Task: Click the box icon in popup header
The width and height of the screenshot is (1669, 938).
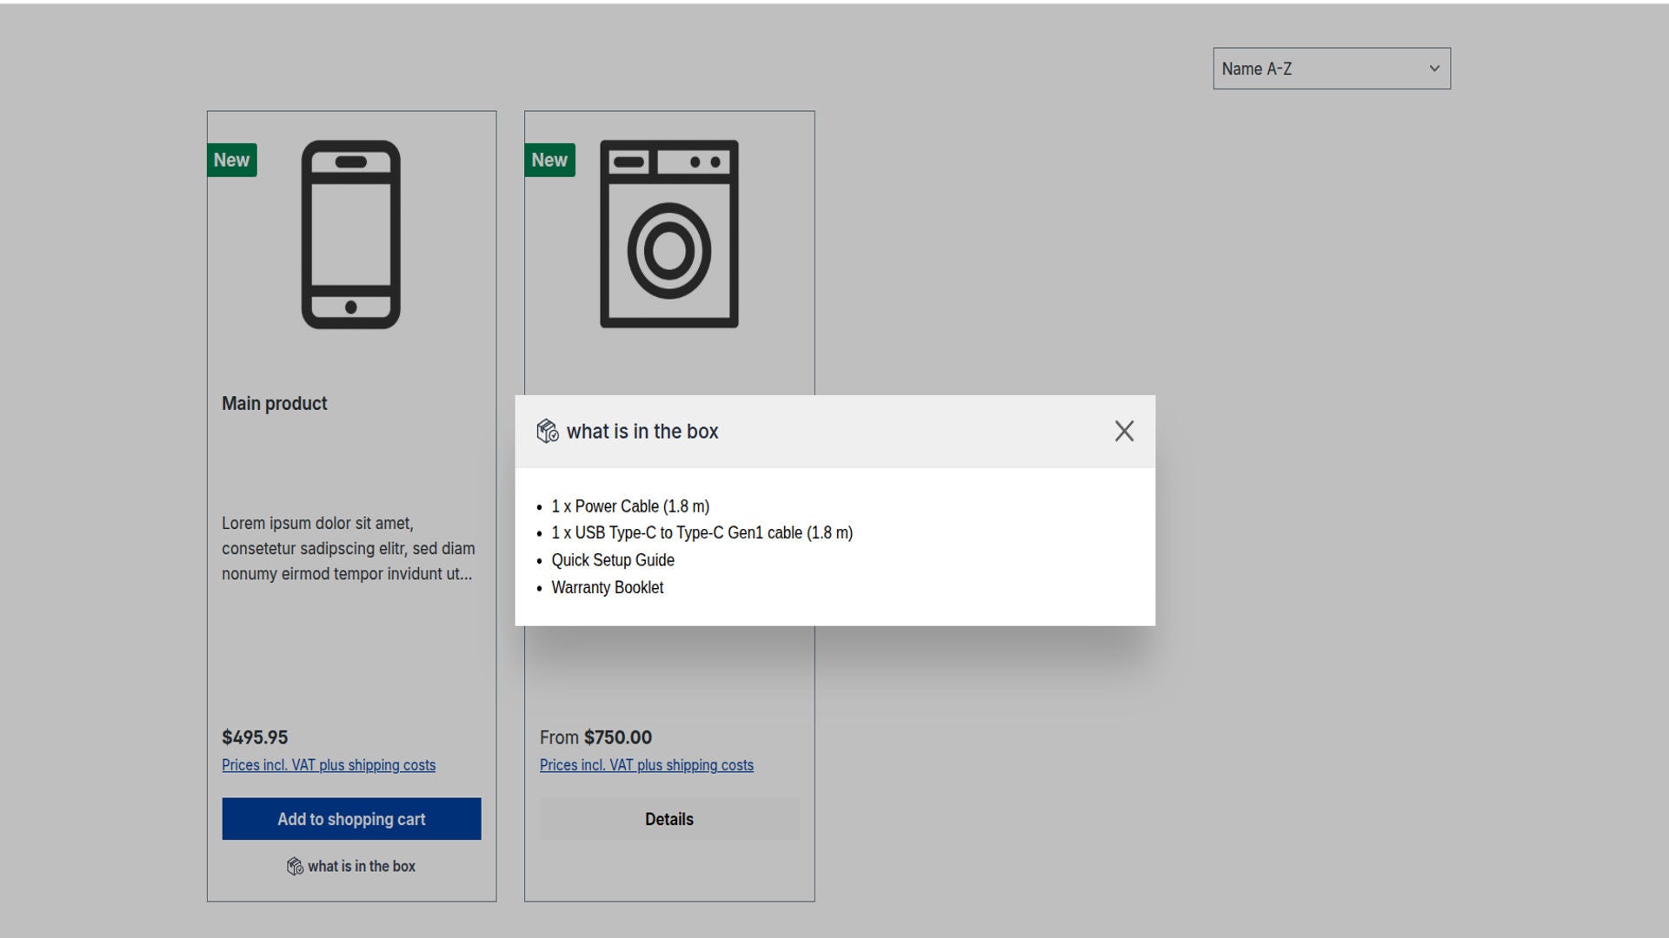Action: tap(547, 432)
